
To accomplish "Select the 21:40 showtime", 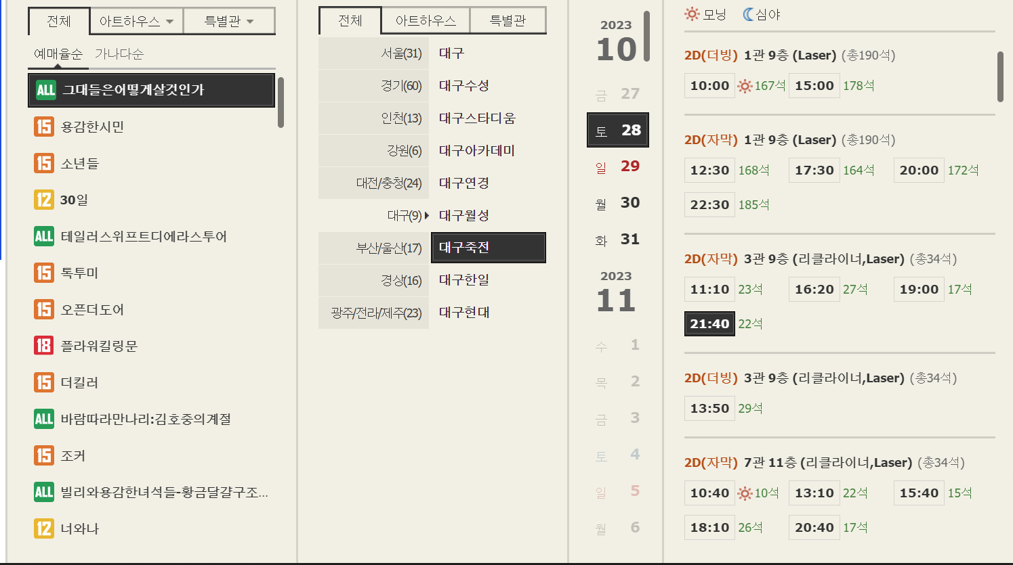I will click(x=709, y=323).
